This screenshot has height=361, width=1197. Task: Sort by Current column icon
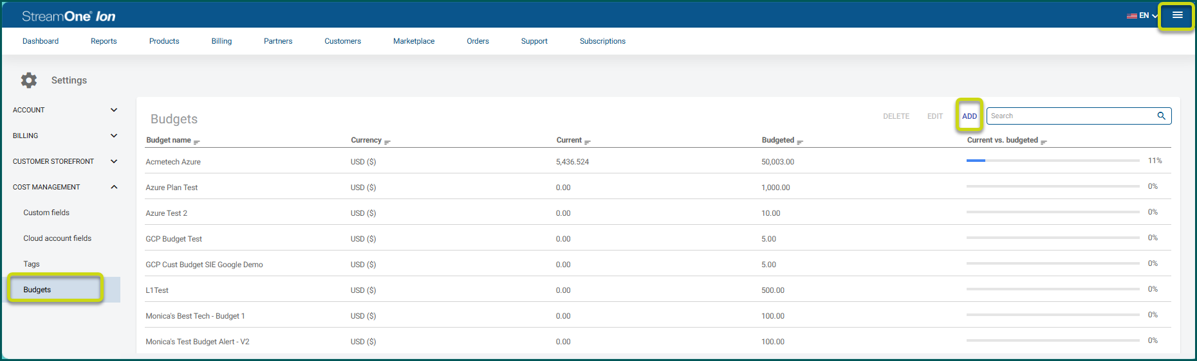coord(588,141)
